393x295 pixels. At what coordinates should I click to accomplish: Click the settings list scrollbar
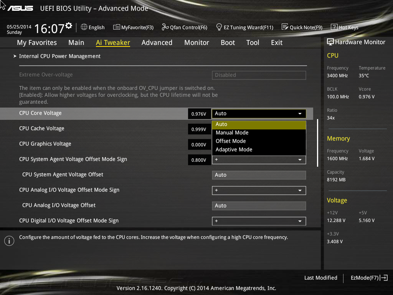tap(317, 143)
